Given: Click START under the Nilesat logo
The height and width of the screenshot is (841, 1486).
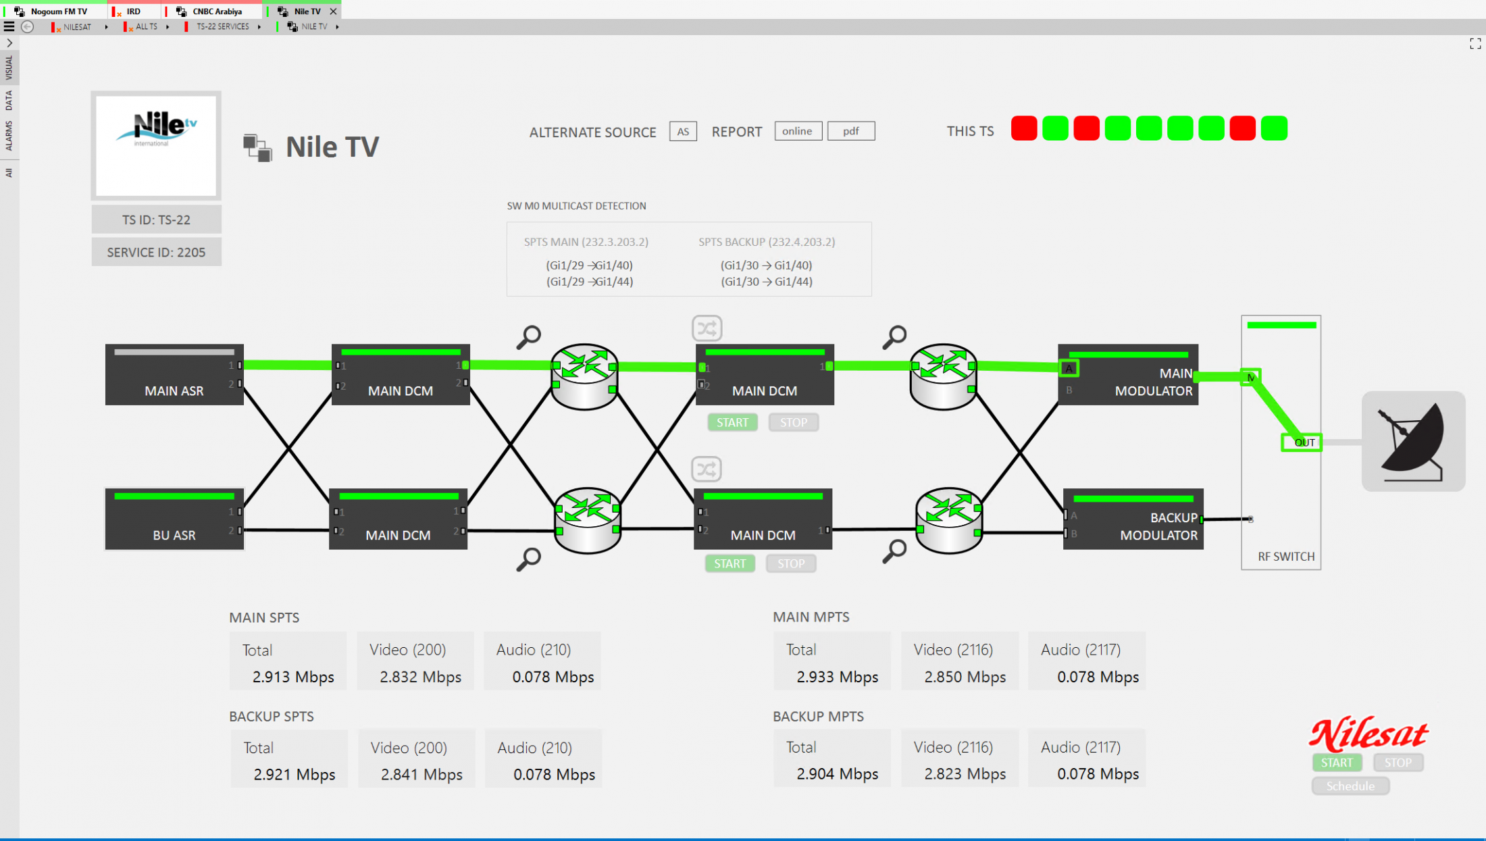Looking at the screenshot, I should tap(1337, 762).
